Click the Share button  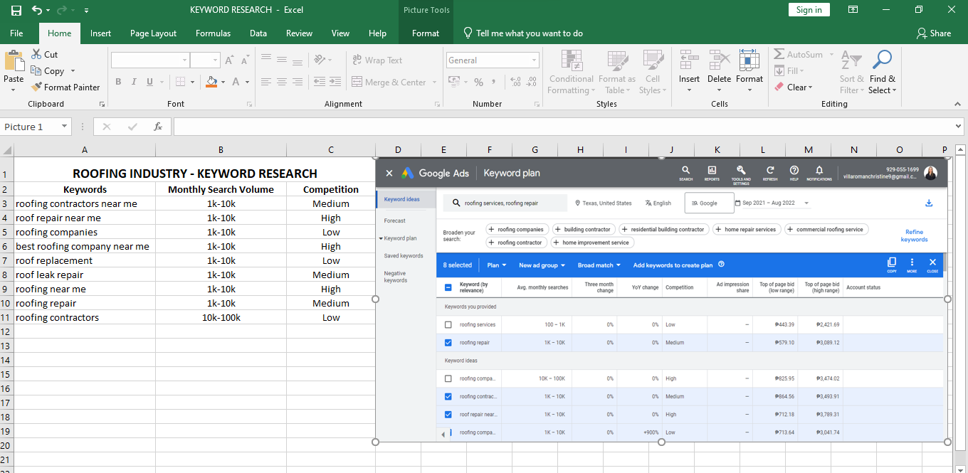pos(934,33)
